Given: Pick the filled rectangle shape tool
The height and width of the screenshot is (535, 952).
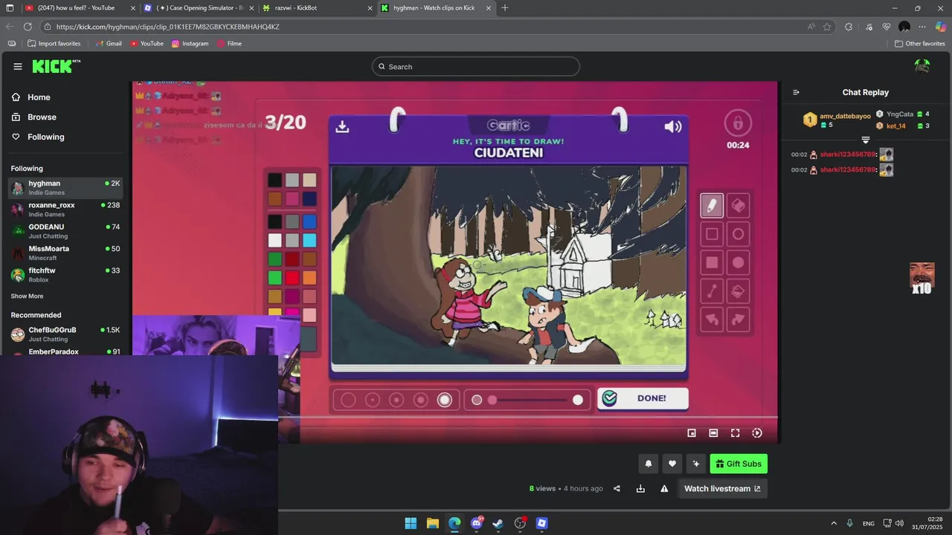Looking at the screenshot, I should coord(712,262).
